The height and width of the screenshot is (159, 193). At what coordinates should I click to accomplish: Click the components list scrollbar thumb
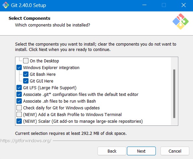pyautogui.click(x=174, y=94)
